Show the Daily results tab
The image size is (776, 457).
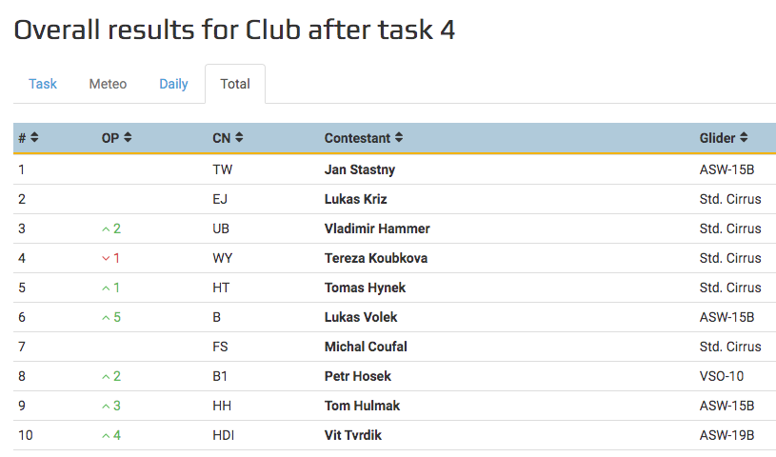(x=173, y=84)
